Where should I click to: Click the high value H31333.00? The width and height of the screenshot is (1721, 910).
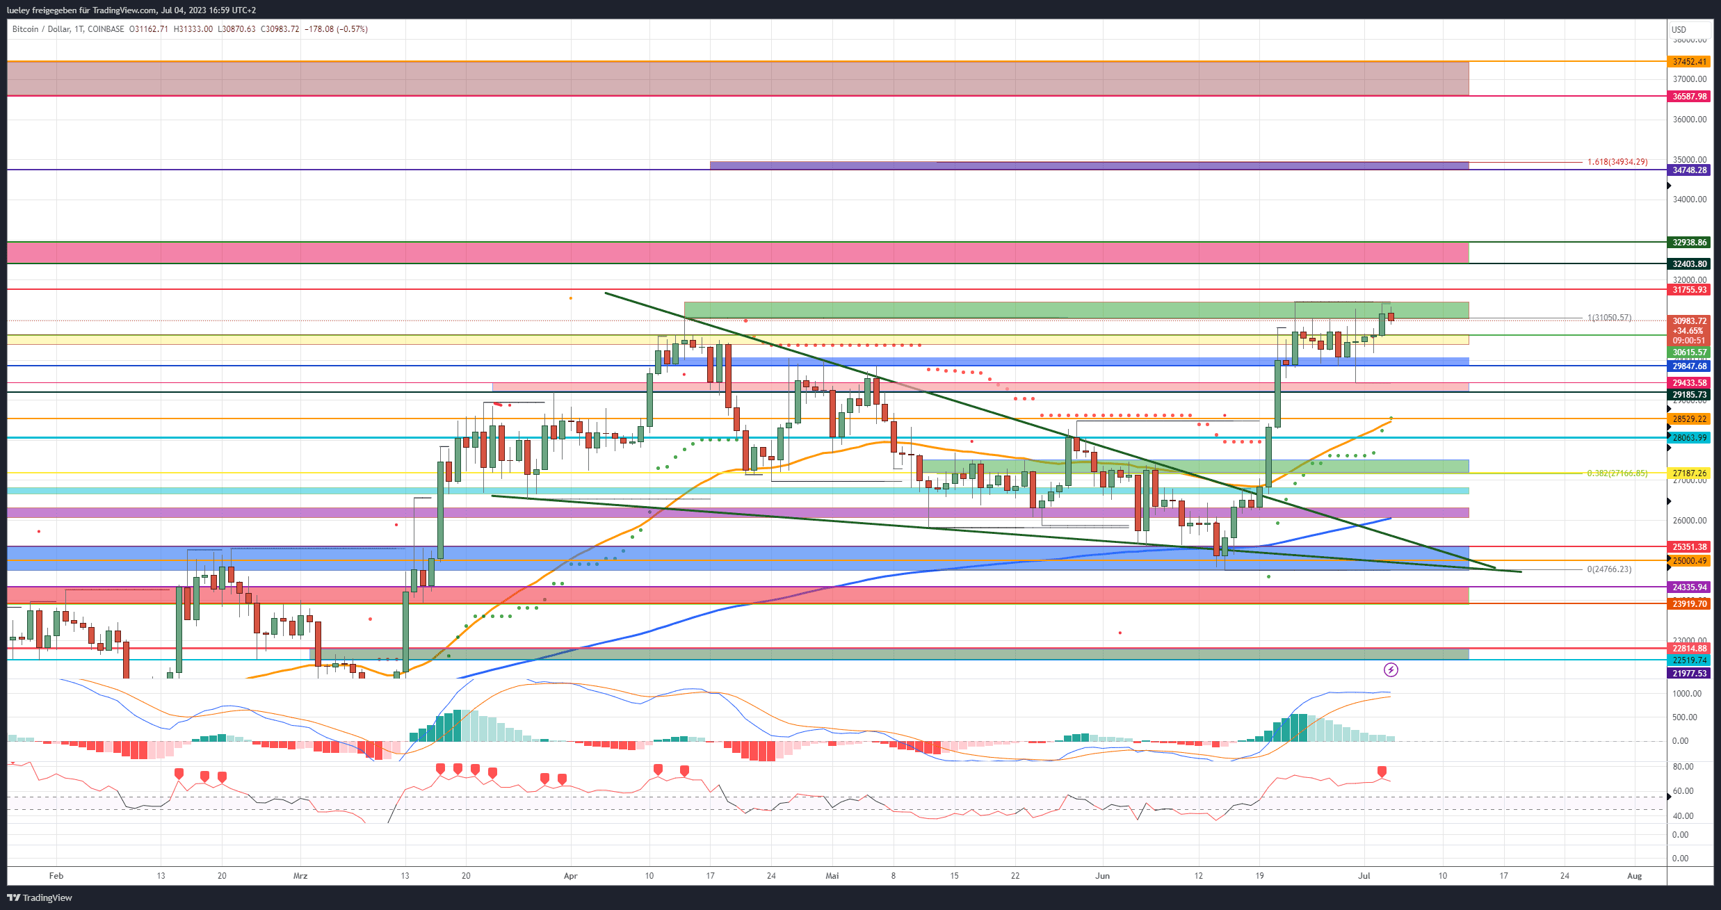pyautogui.click(x=193, y=29)
